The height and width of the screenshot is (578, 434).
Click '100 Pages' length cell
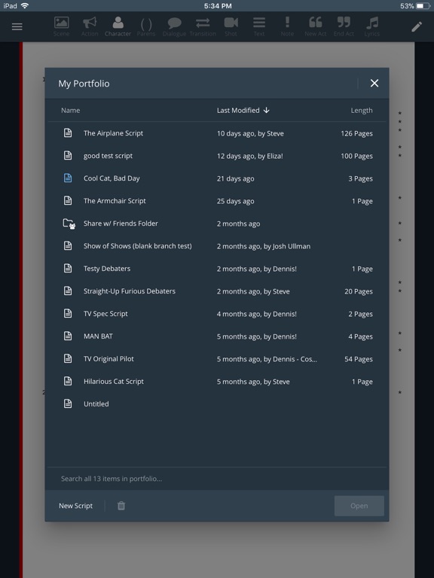356,156
